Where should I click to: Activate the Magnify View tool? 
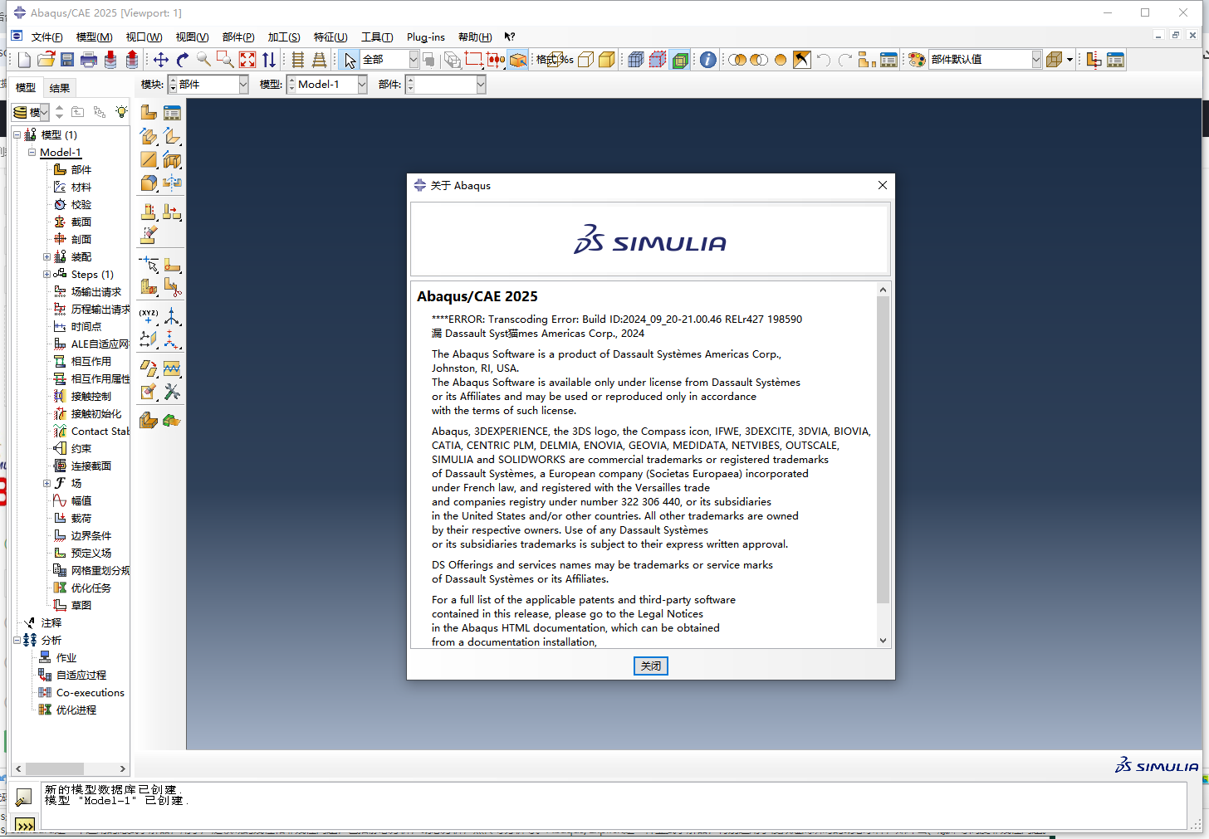click(203, 59)
